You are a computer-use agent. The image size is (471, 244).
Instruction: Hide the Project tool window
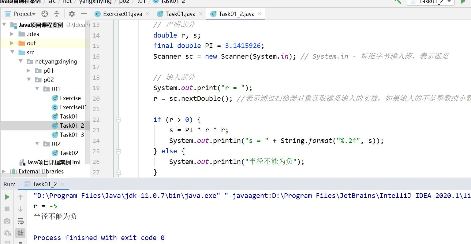pyautogui.click(x=84, y=14)
